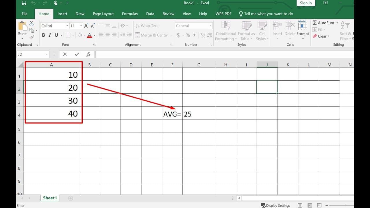The image size is (370, 208).
Task: Switch to the WPS PDF tab
Action: click(x=223, y=14)
